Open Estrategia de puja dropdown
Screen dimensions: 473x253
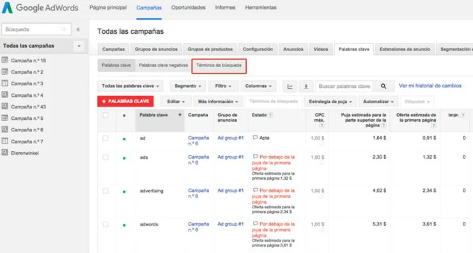pyautogui.click(x=330, y=102)
